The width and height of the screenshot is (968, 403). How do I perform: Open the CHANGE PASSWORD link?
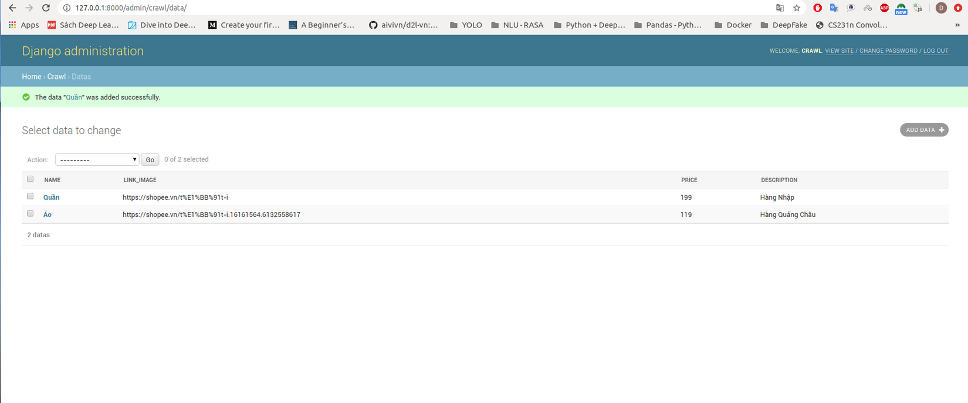coord(888,51)
